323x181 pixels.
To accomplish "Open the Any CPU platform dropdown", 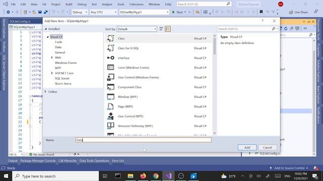I will coord(103,12).
